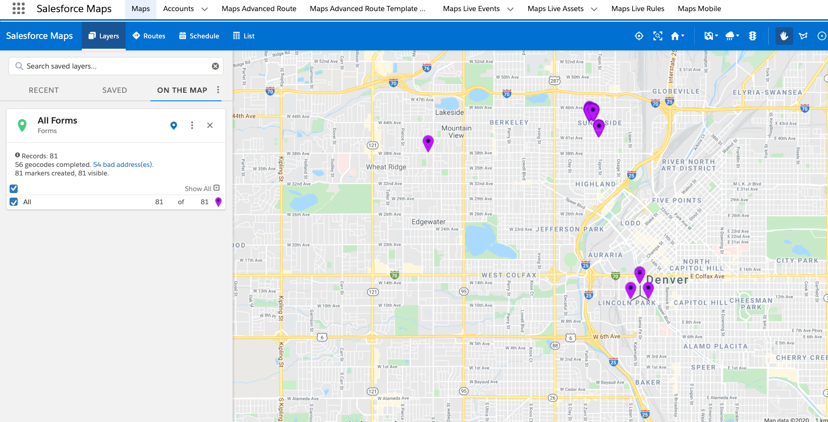This screenshot has height=422, width=828.
Task: Click the marker near W 46th Ave
Action: [x=593, y=110]
